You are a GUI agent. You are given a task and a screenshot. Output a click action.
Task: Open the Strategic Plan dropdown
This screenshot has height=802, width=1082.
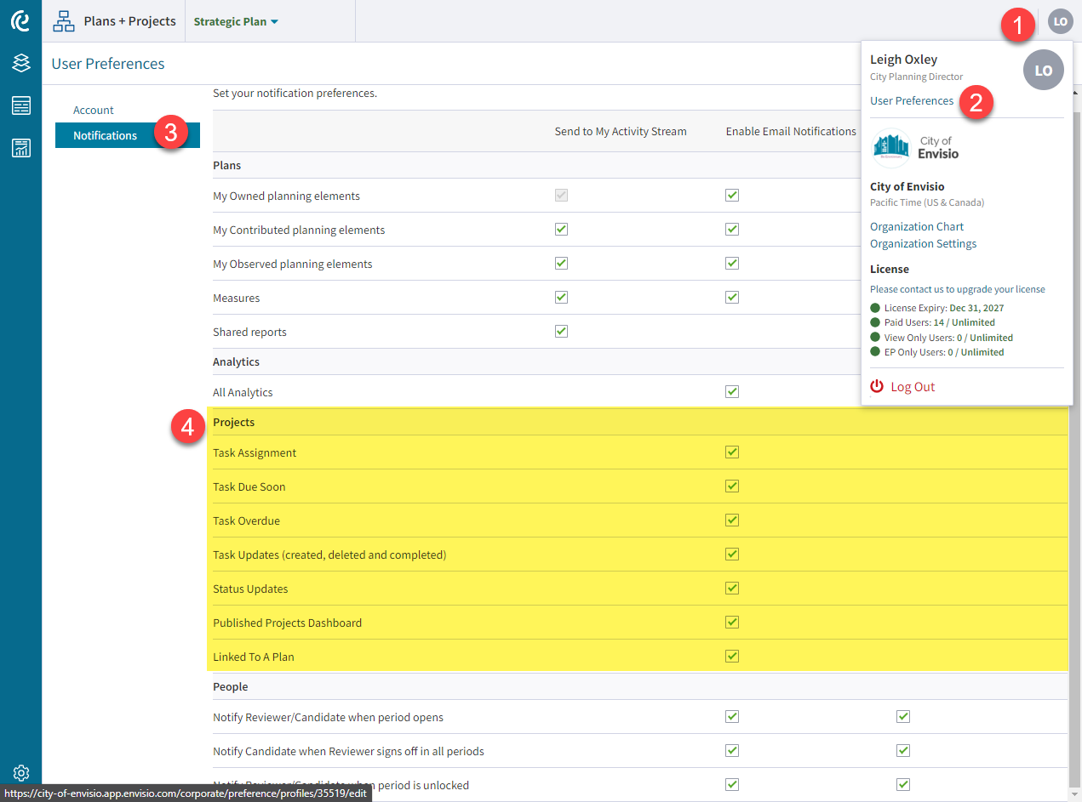click(236, 21)
